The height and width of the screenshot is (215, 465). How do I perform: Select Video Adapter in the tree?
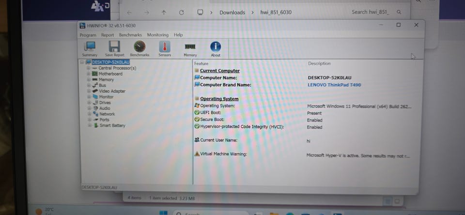[x=112, y=91]
